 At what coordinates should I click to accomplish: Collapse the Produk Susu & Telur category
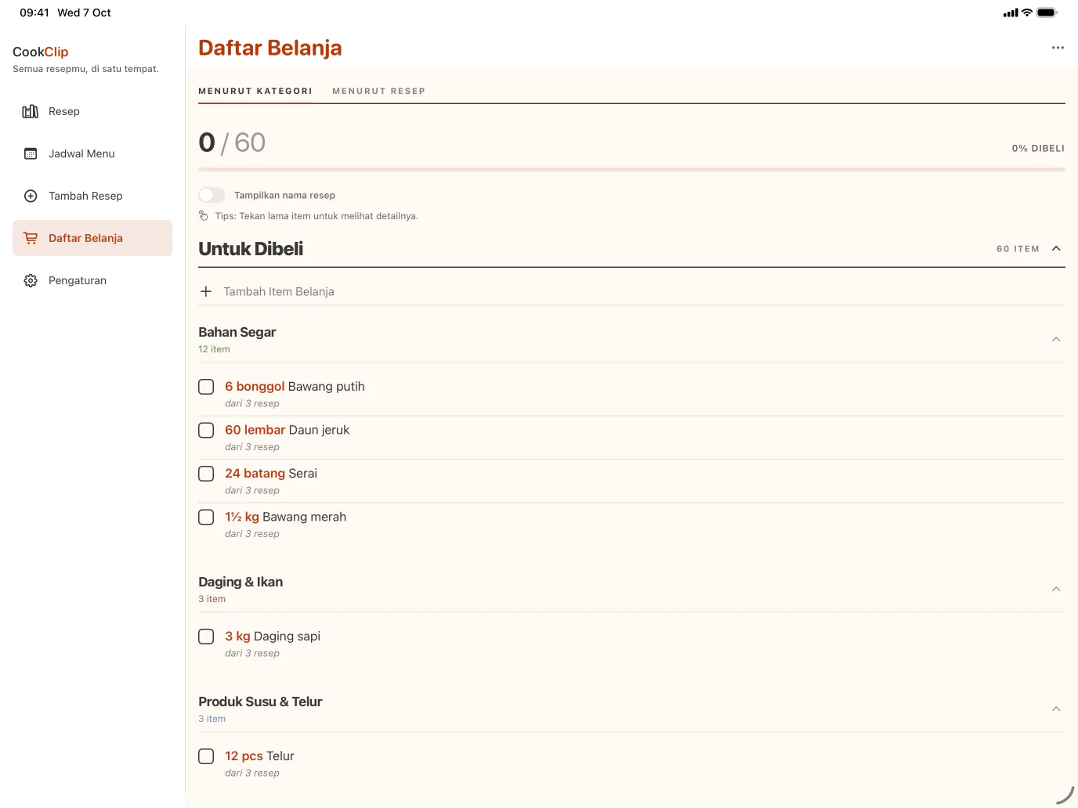(x=1056, y=709)
